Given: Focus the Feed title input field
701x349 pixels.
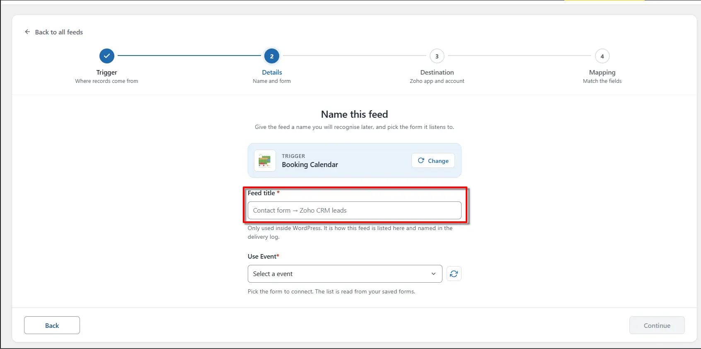Looking at the screenshot, I should [354, 210].
